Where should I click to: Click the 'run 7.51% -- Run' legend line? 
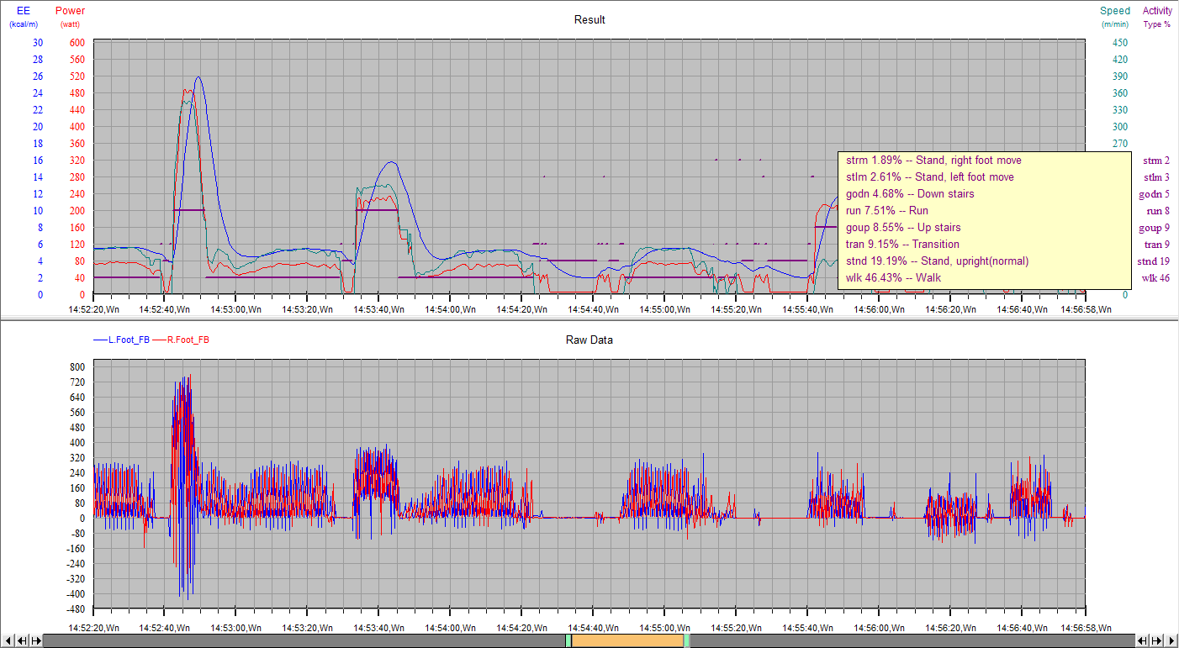pos(887,210)
